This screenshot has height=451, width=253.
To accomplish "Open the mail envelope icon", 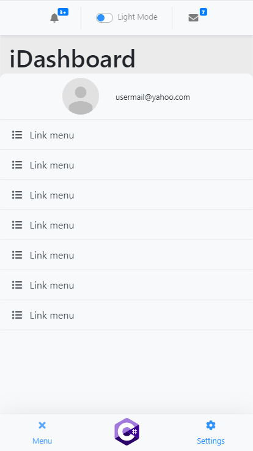I will coord(193,18).
